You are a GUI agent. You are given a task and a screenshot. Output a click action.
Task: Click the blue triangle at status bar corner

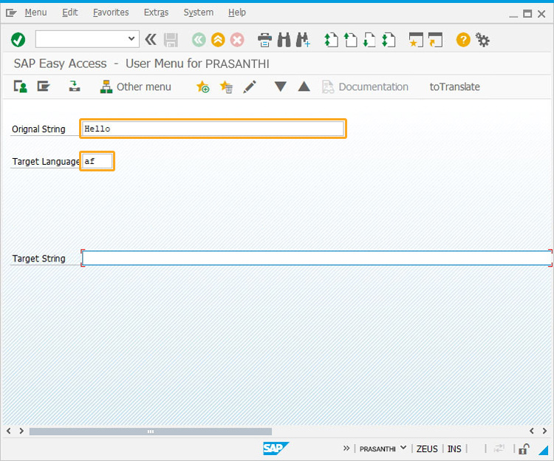(x=544, y=450)
